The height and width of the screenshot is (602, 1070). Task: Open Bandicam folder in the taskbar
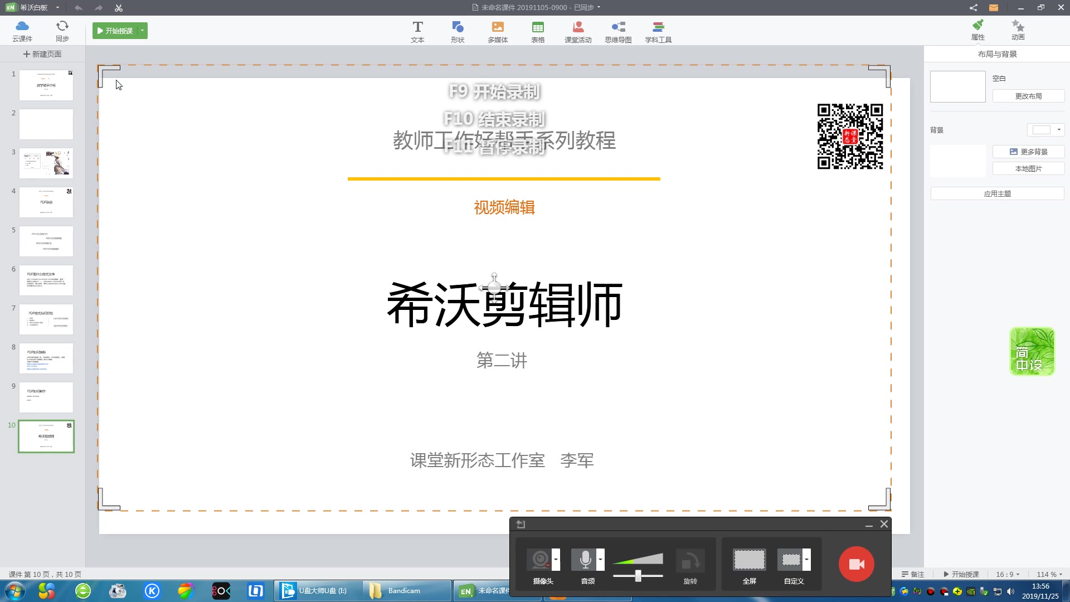pyautogui.click(x=407, y=591)
